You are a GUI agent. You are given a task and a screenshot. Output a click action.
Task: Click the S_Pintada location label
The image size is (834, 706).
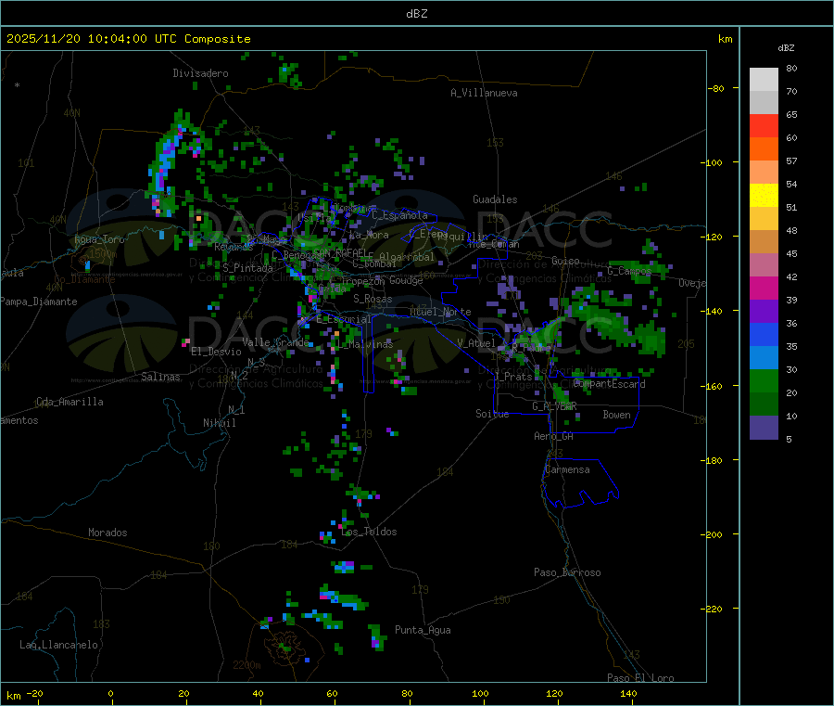point(247,268)
